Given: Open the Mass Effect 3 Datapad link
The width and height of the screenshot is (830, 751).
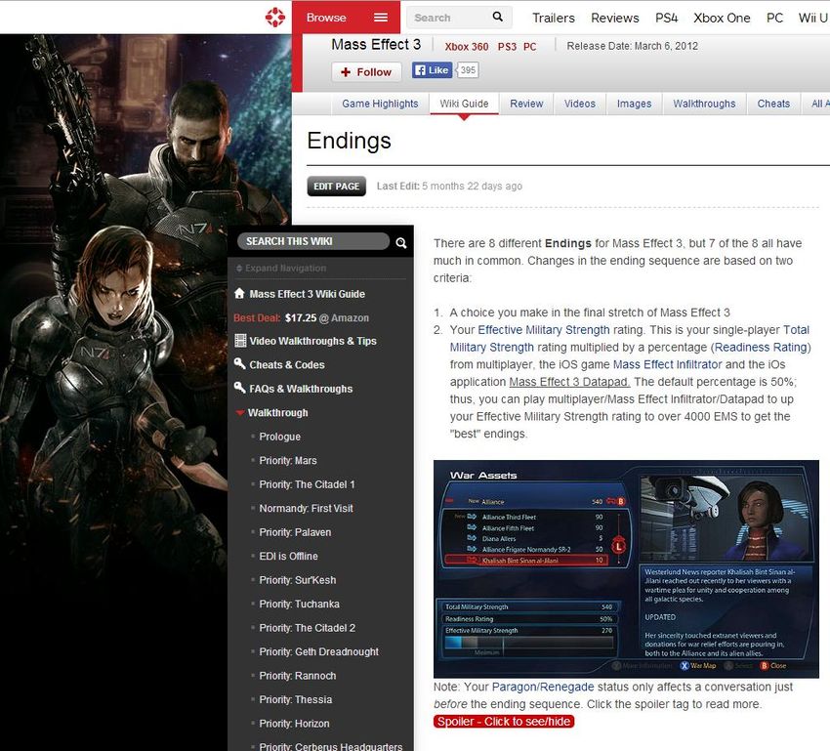Looking at the screenshot, I should (569, 382).
